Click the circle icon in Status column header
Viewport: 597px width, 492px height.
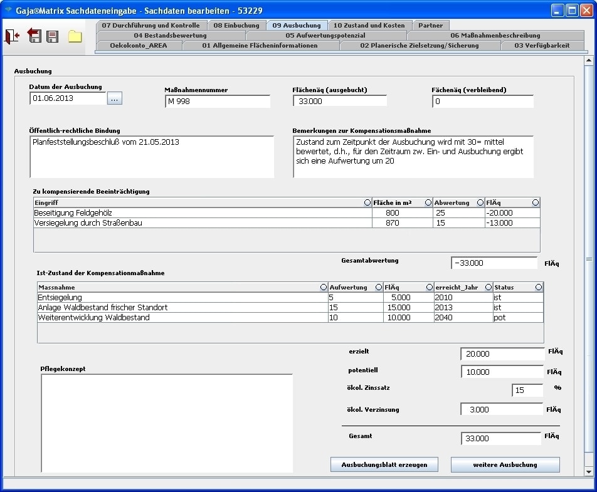tap(539, 287)
